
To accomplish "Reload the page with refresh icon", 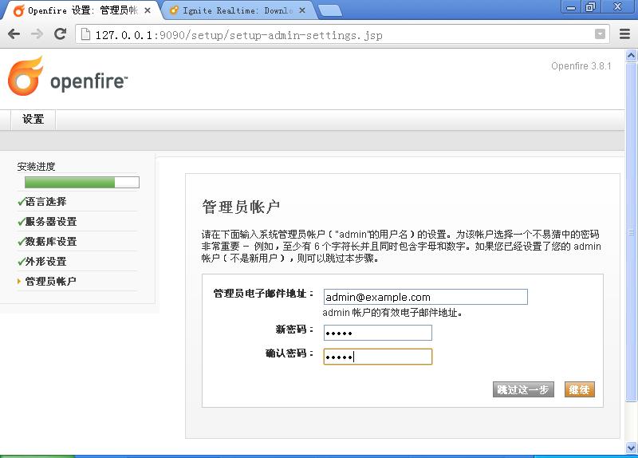I will tap(61, 34).
